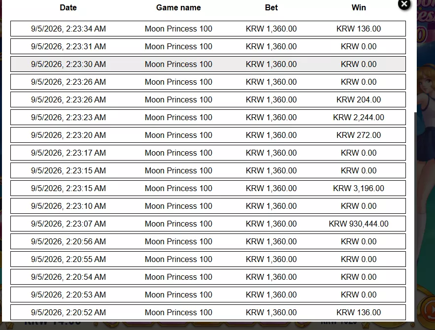Viewport: 435px width, 330px height.
Task: Close the game history popup
Action: click(x=404, y=4)
